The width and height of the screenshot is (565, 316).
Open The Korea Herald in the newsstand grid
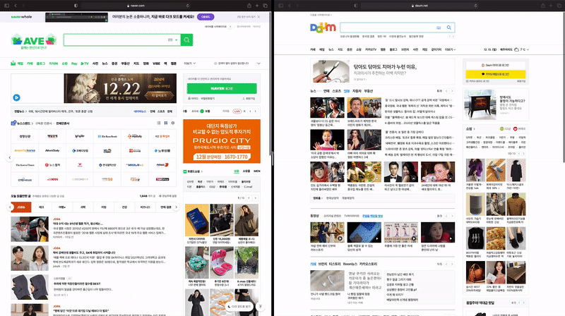point(107,136)
